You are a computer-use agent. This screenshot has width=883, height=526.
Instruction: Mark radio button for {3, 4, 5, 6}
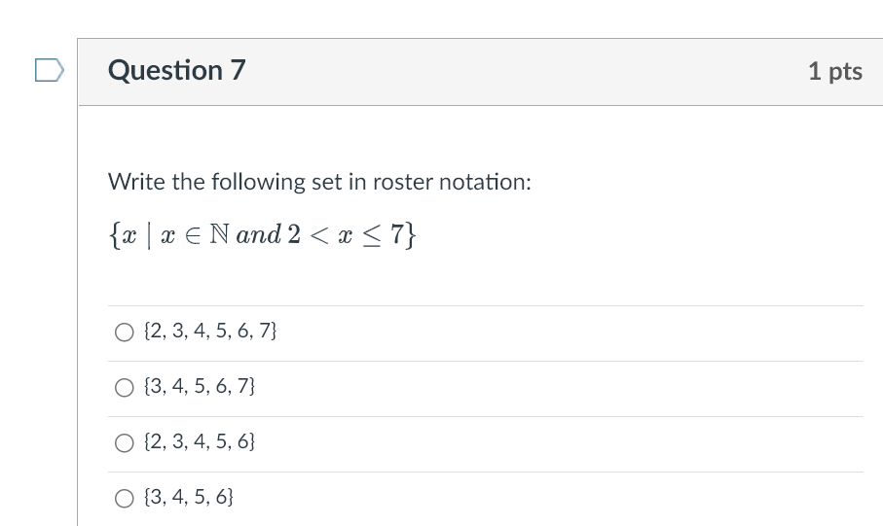point(124,498)
